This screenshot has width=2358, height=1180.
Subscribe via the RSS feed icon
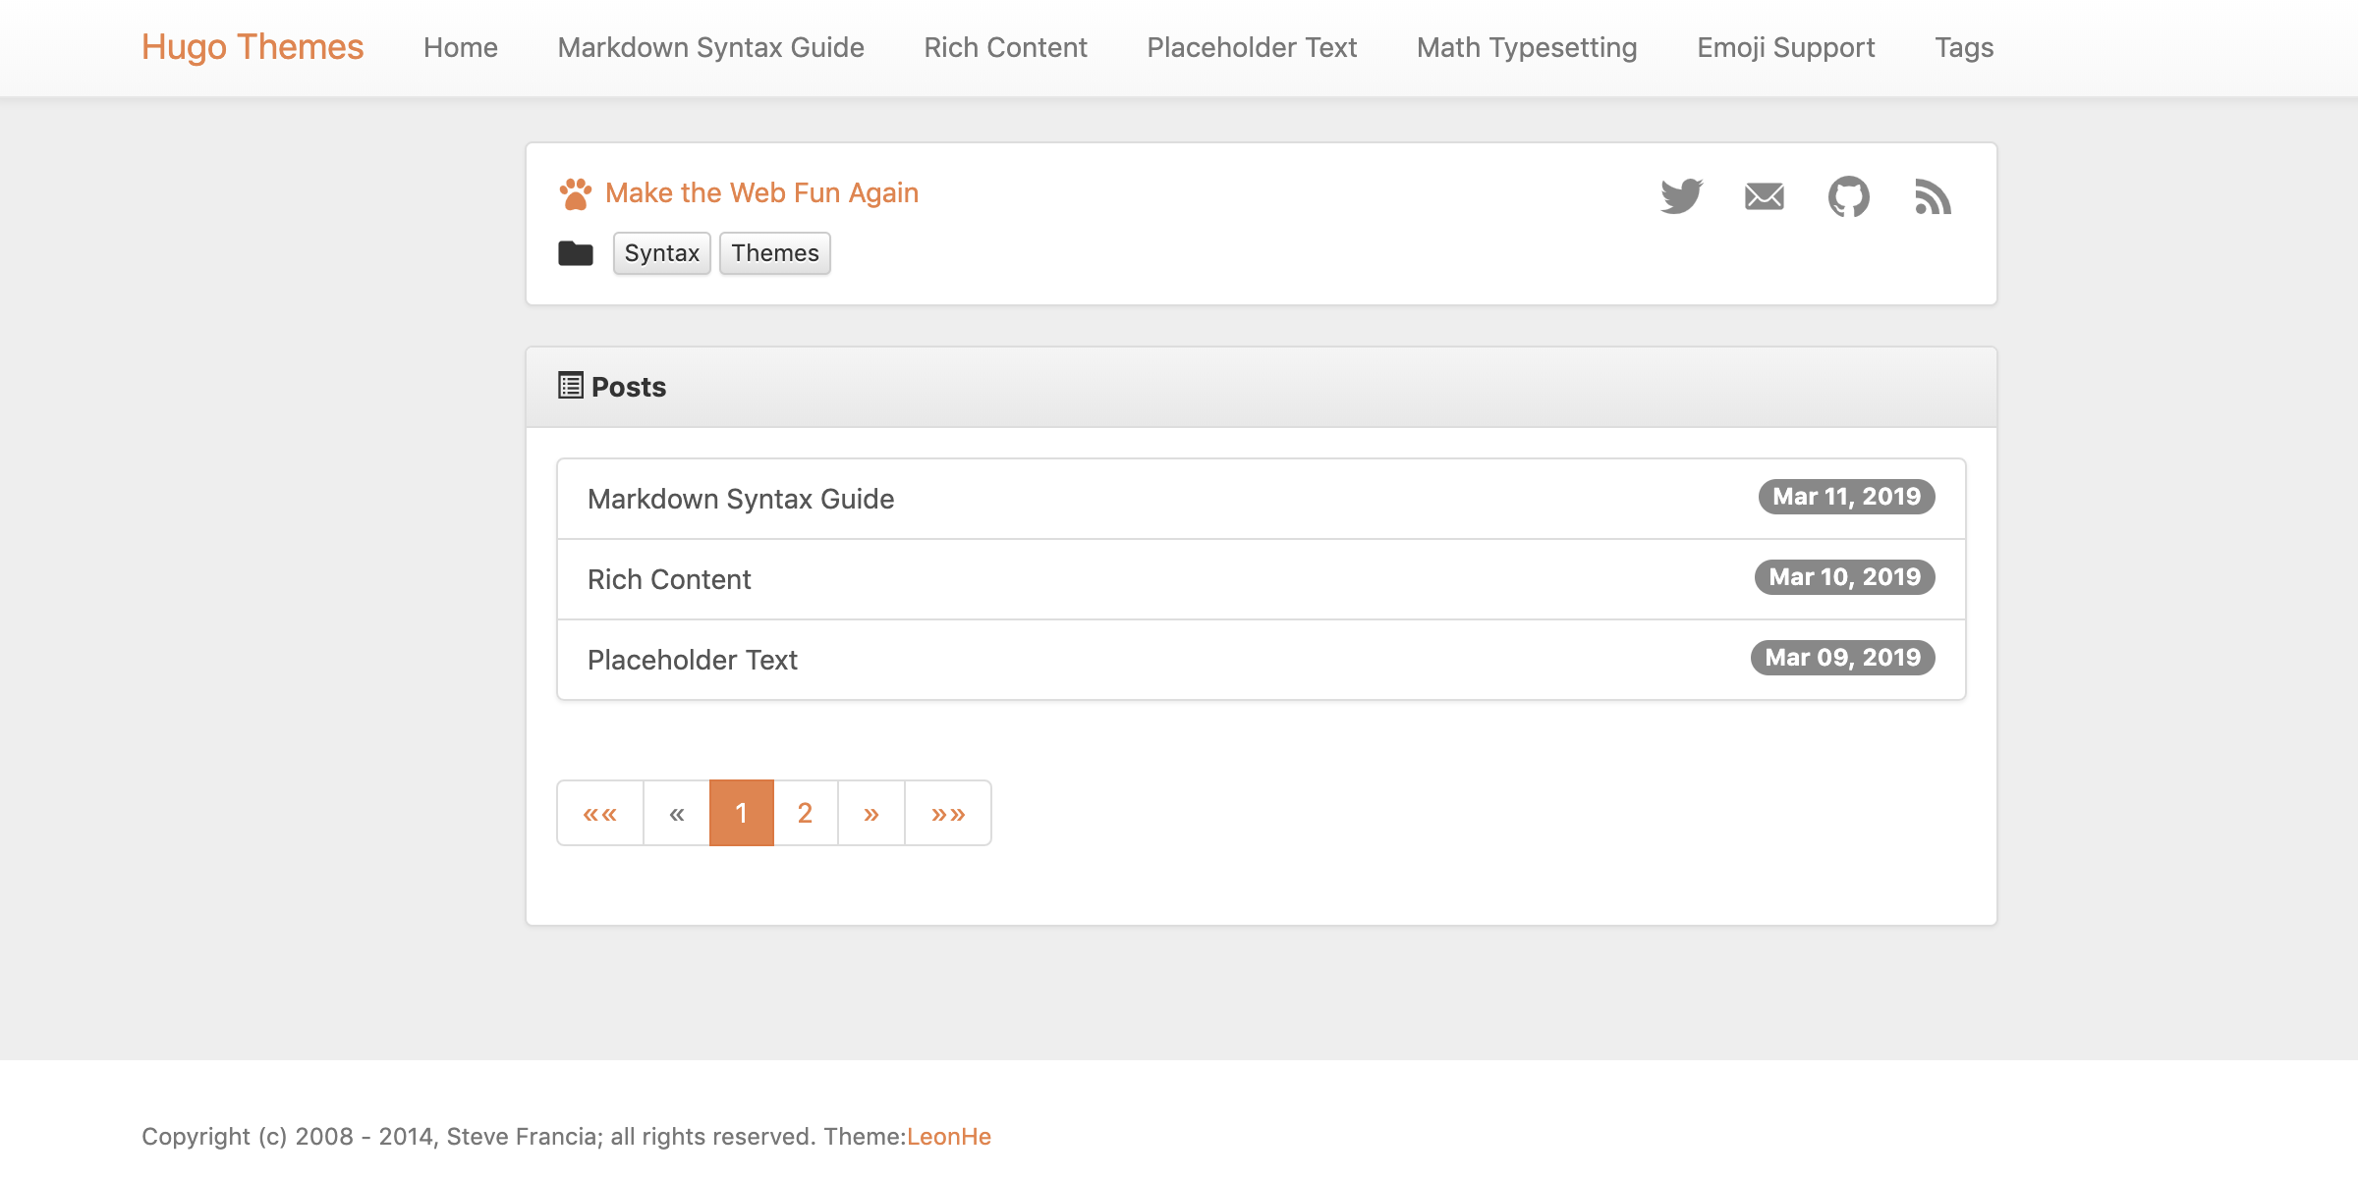(1932, 198)
